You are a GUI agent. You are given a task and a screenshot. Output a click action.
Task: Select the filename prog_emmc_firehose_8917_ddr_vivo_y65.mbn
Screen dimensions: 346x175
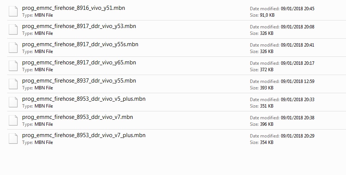(x=79, y=62)
